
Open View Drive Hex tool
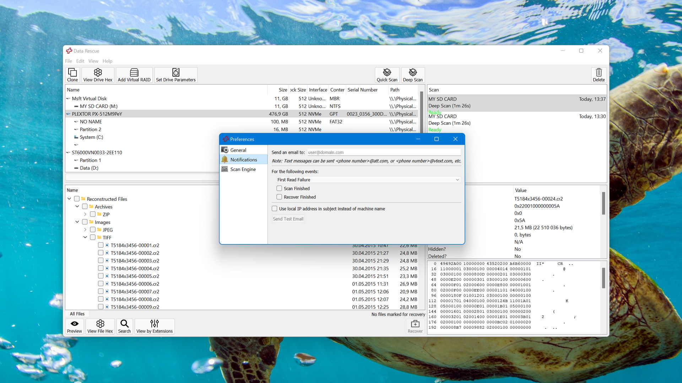click(x=98, y=74)
